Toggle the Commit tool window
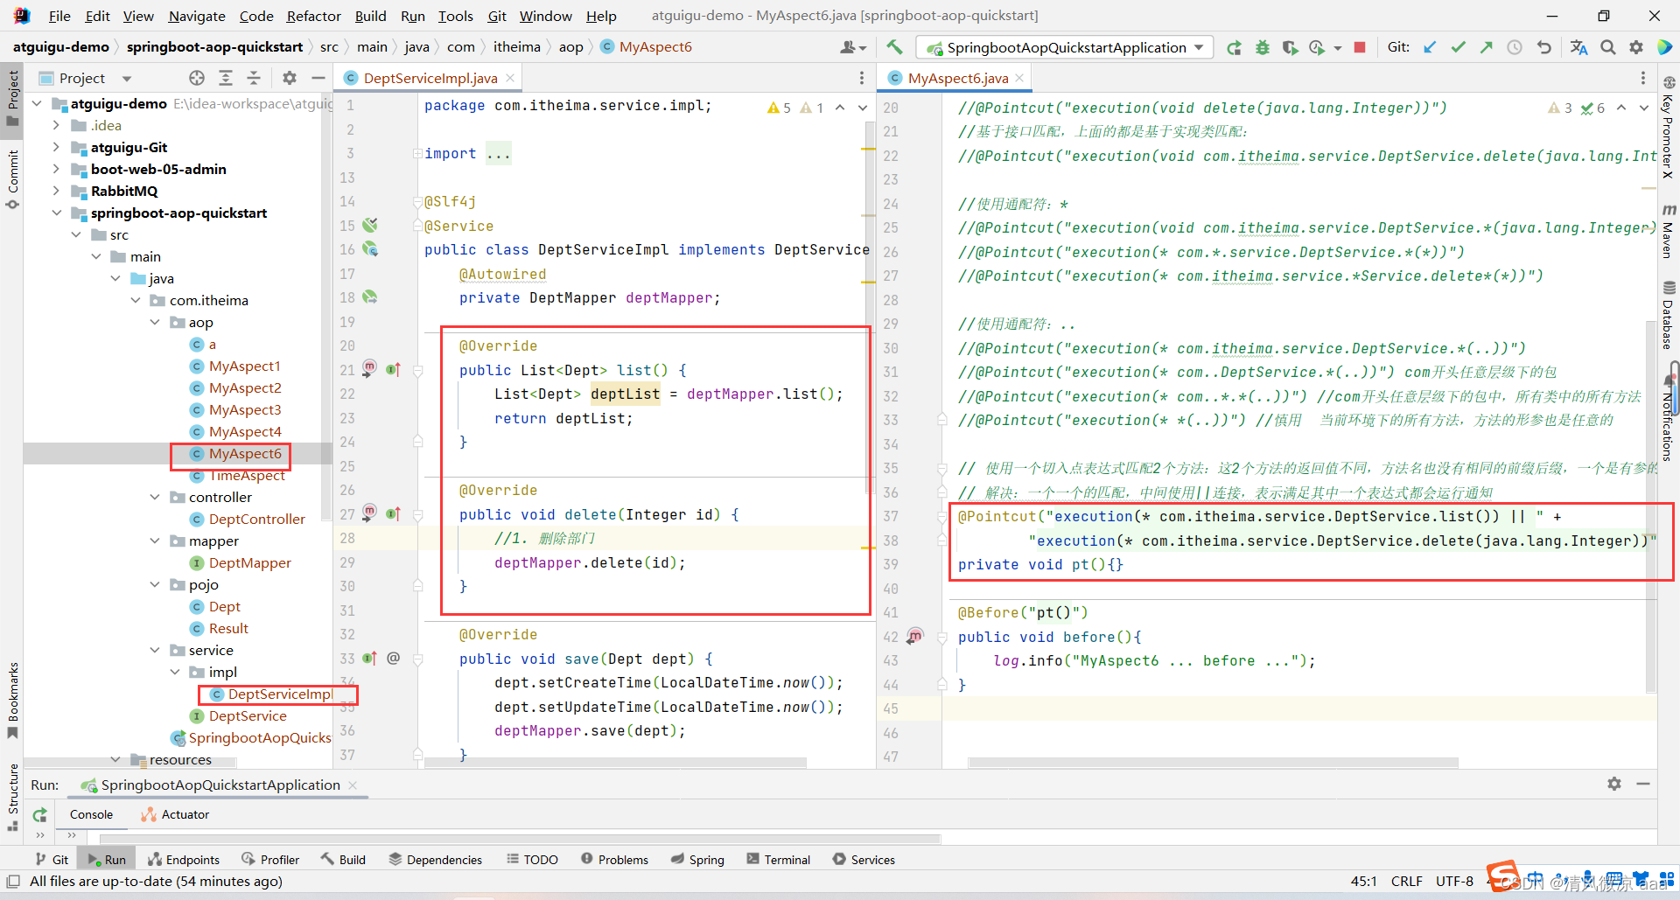This screenshot has width=1680, height=900. pyautogui.click(x=12, y=179)
